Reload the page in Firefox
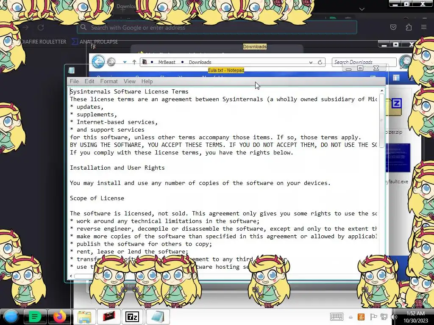Viewport: 434px width, 325px height. 41,28
